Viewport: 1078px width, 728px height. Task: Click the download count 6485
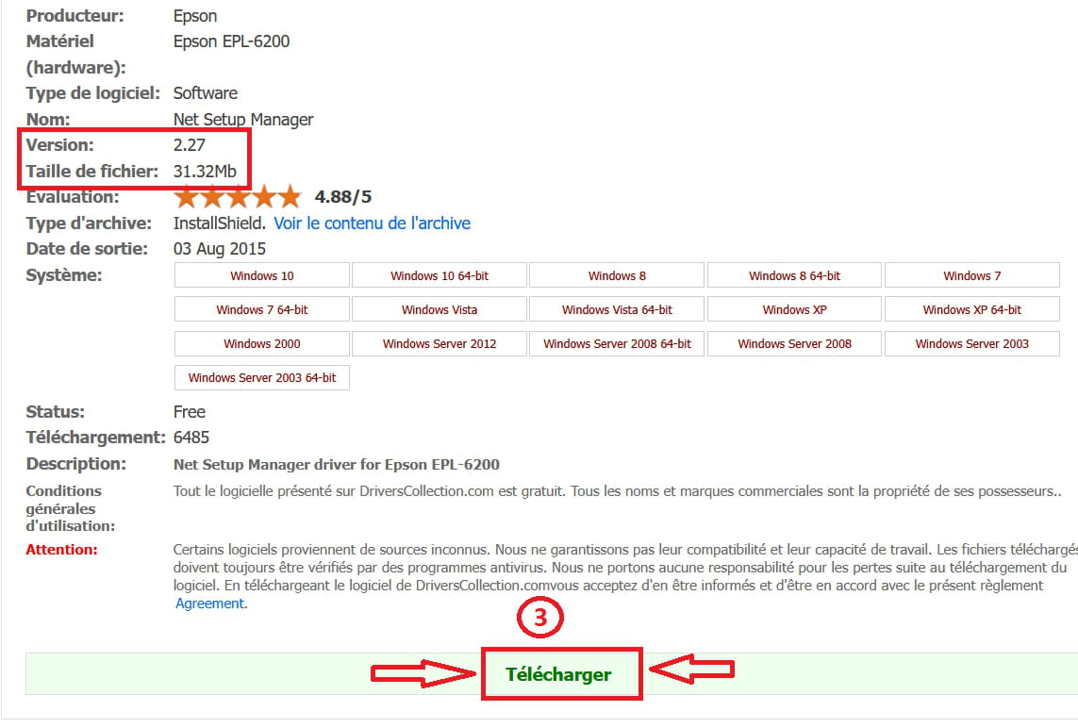(191, 438)
